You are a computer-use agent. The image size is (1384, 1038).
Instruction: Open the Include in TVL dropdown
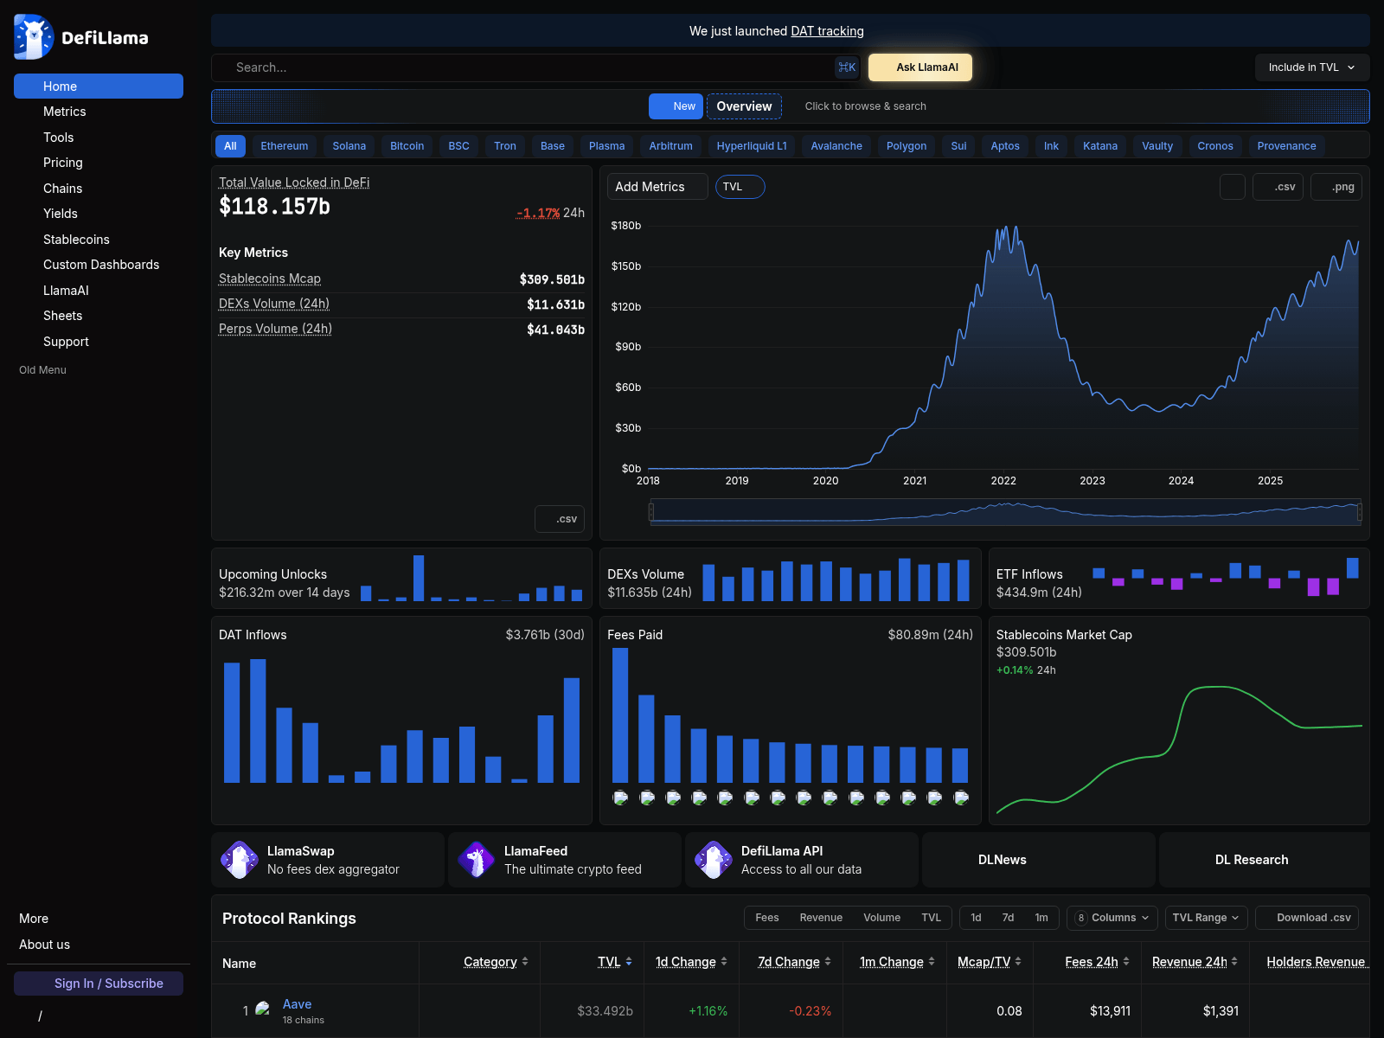1312,67
